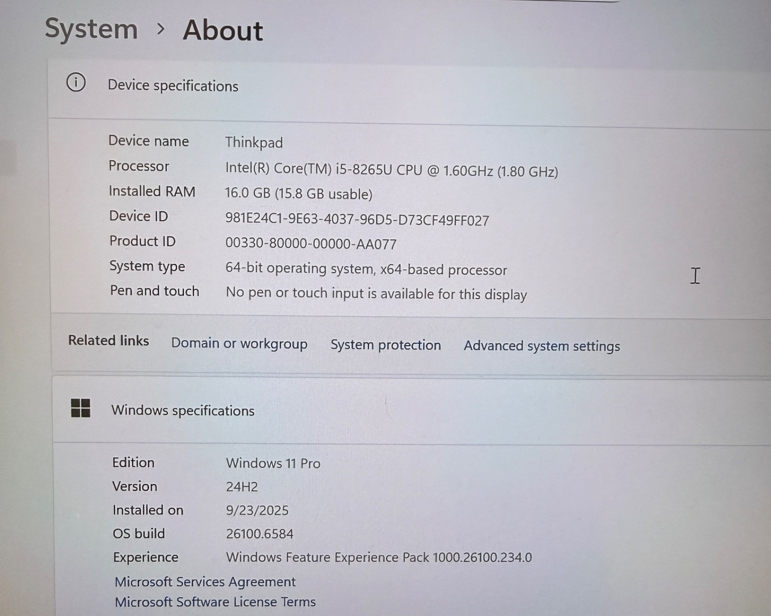771x616 pixels.
Task: Click the About page title
Action: click(223, 30)
